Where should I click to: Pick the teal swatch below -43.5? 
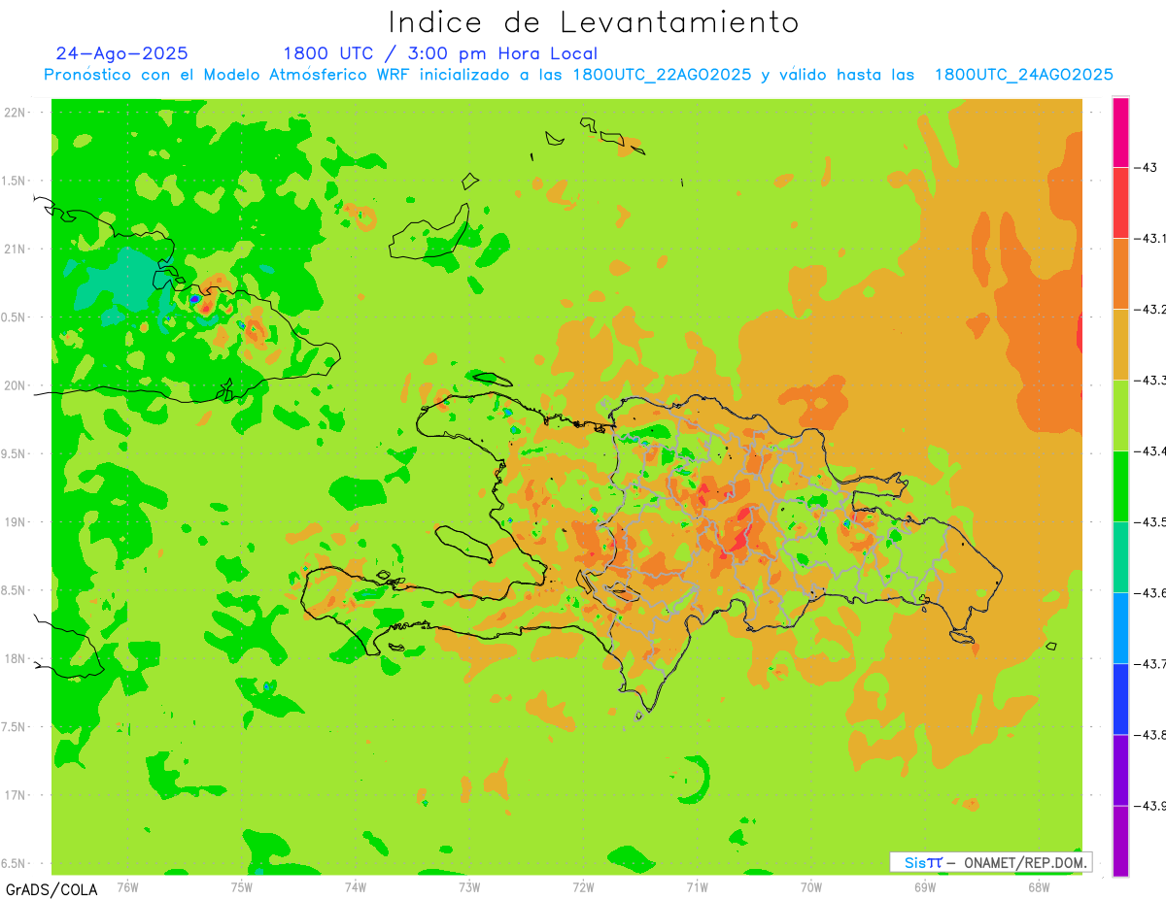tap(1120, 557)
